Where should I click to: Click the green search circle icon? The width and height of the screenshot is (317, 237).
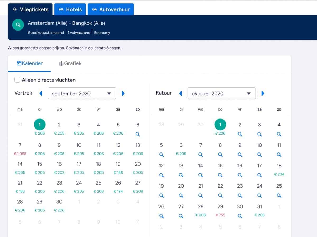(18, 25)
